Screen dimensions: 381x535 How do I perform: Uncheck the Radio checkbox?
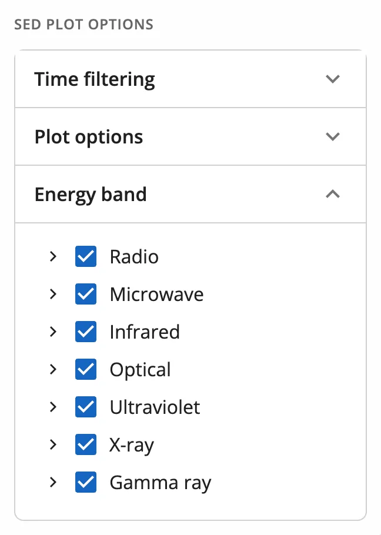pyautogui.click(x=86, y=256)
